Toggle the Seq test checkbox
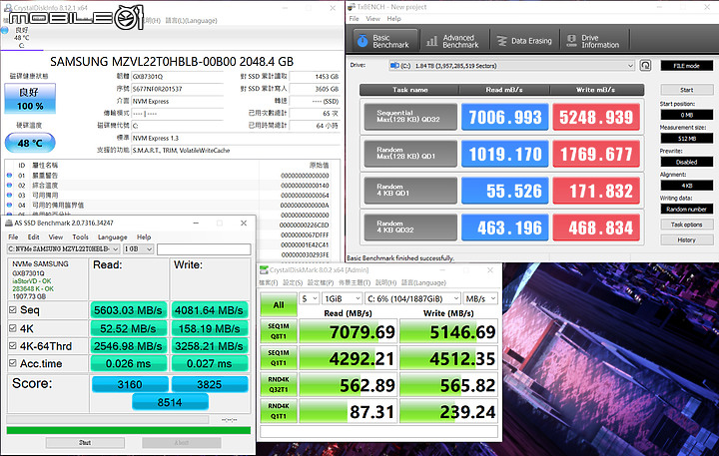The height and width of the screenshot is (456, 719). coord(13,309)
